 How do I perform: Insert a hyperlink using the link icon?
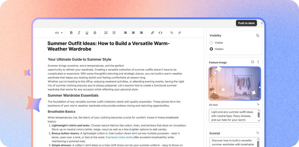click(x=152, y=33)
